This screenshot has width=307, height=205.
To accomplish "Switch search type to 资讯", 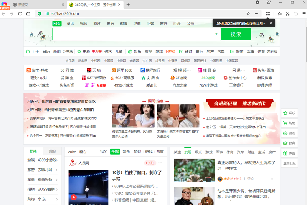I will [x=70, y=23].
